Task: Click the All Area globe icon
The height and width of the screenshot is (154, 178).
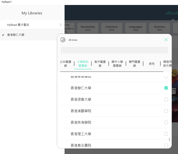Action: [x=63, y=40]
